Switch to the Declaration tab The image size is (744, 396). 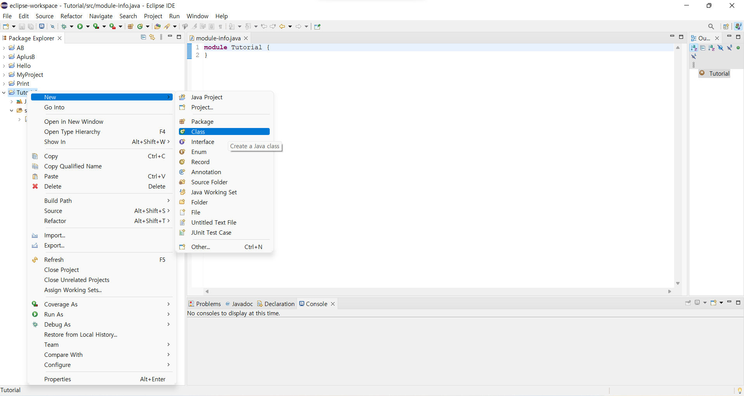(x=276, y=304)
